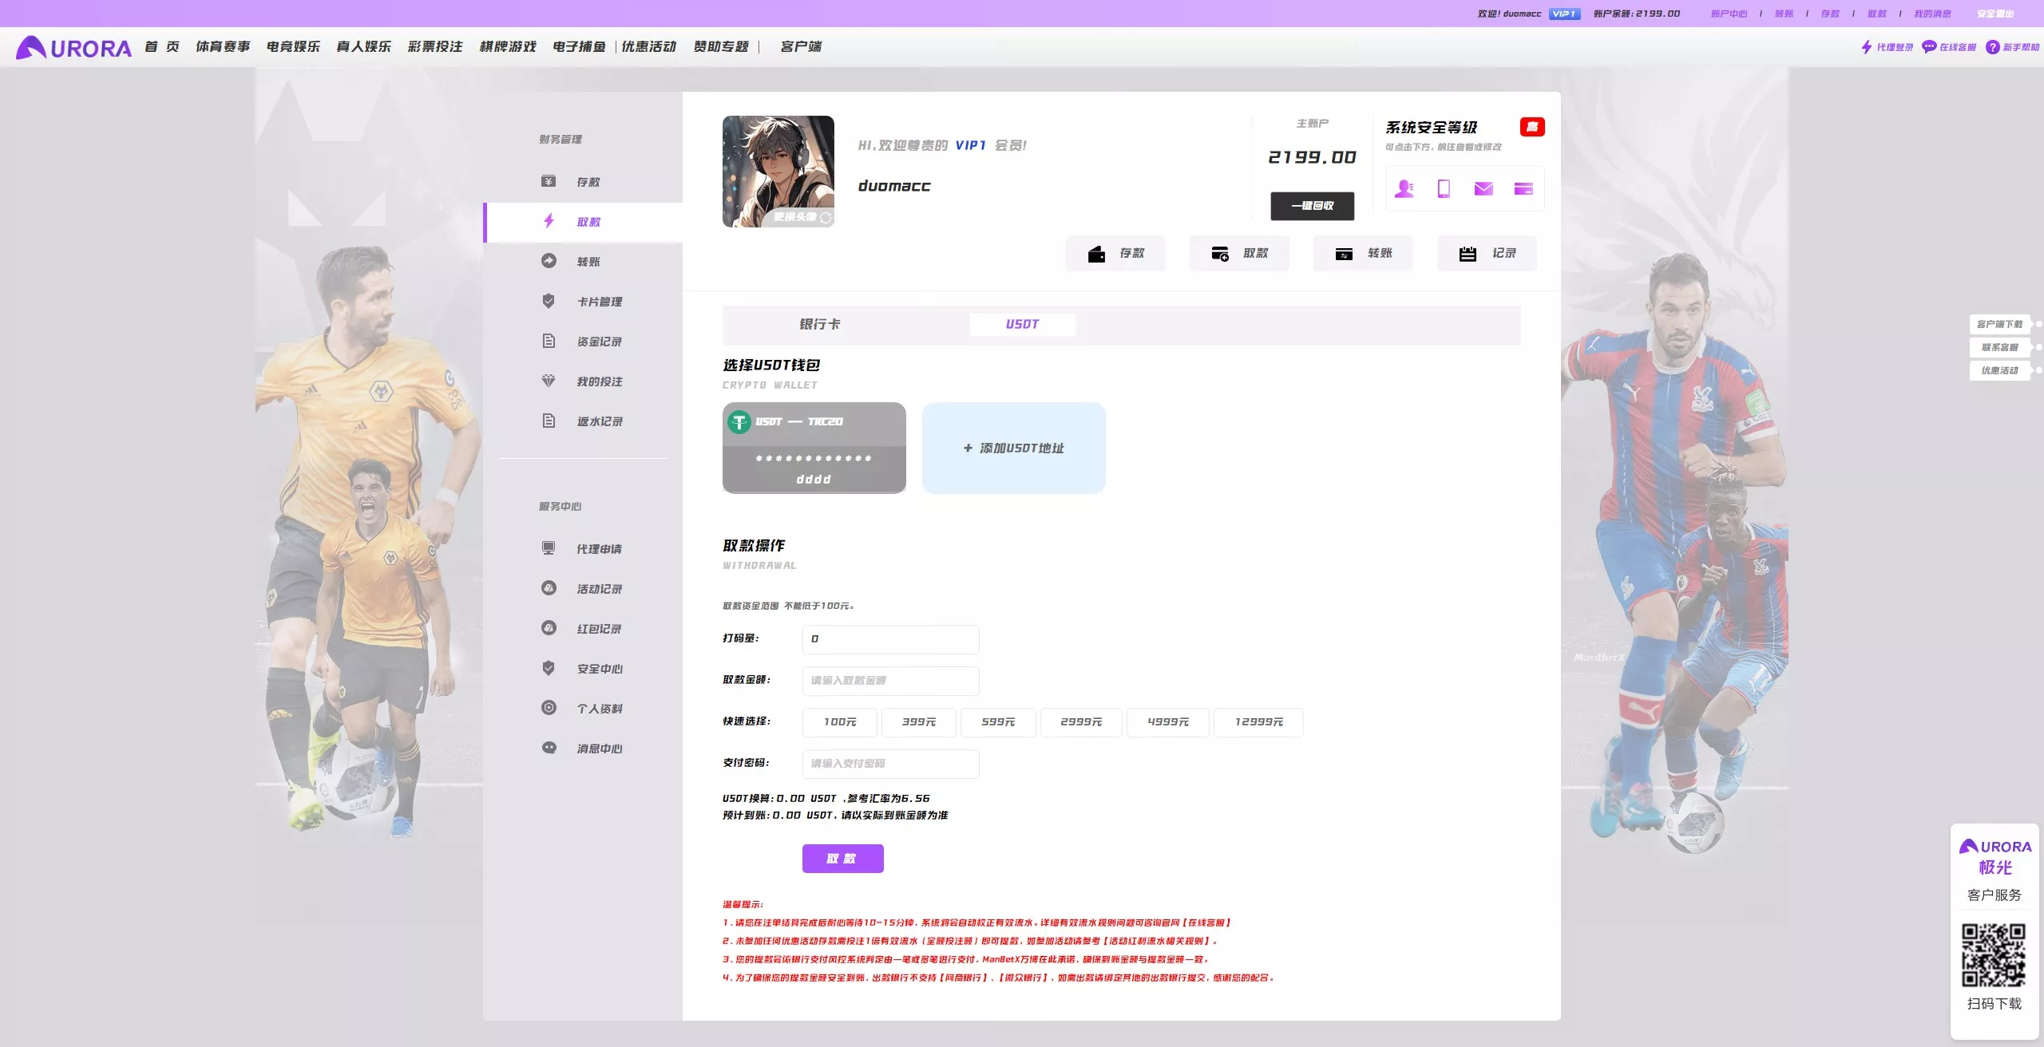Focus the 取款金额 input field

891,681
